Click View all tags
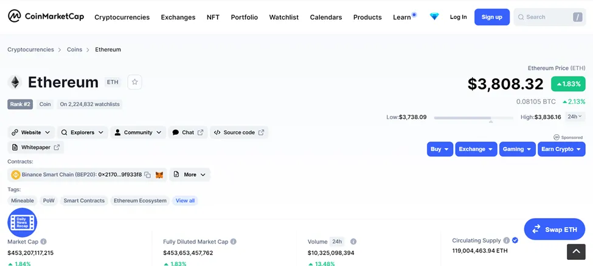 [x=185, y=200]
